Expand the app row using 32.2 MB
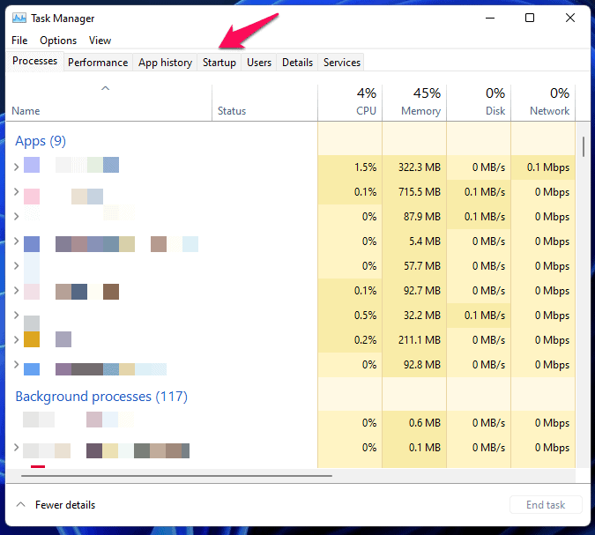Screen dimensions: 595x535 [x=17, y=315]
